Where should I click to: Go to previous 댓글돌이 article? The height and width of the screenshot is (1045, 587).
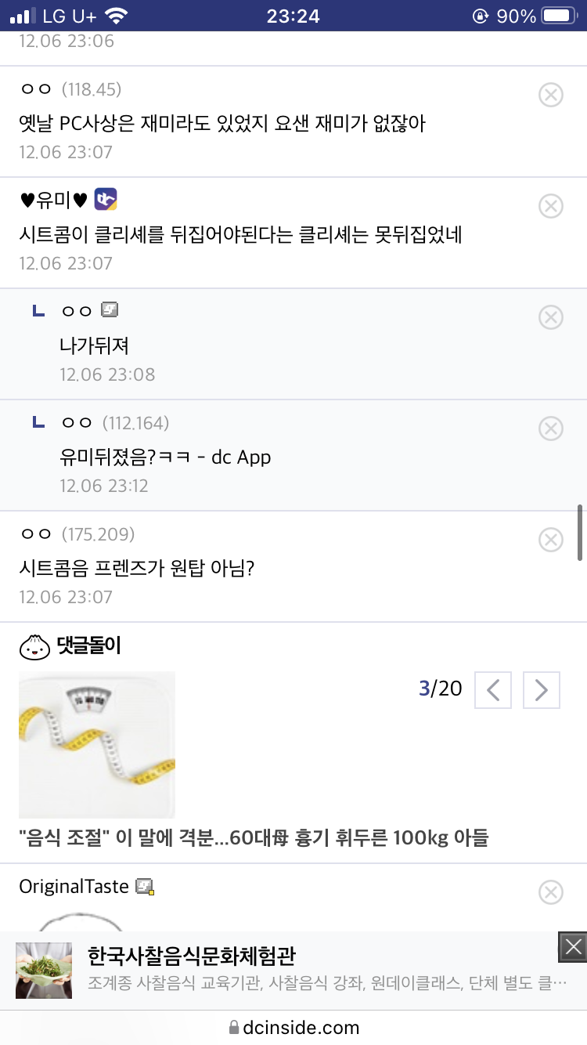493,689
